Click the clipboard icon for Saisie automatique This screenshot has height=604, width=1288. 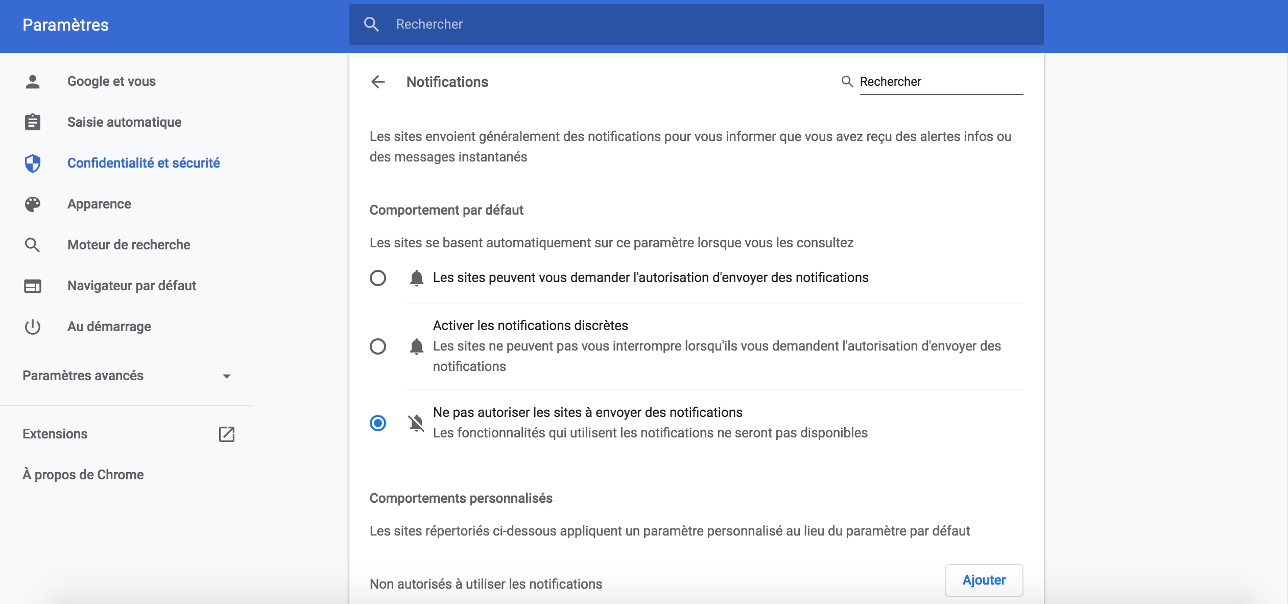tap(33, 122)
